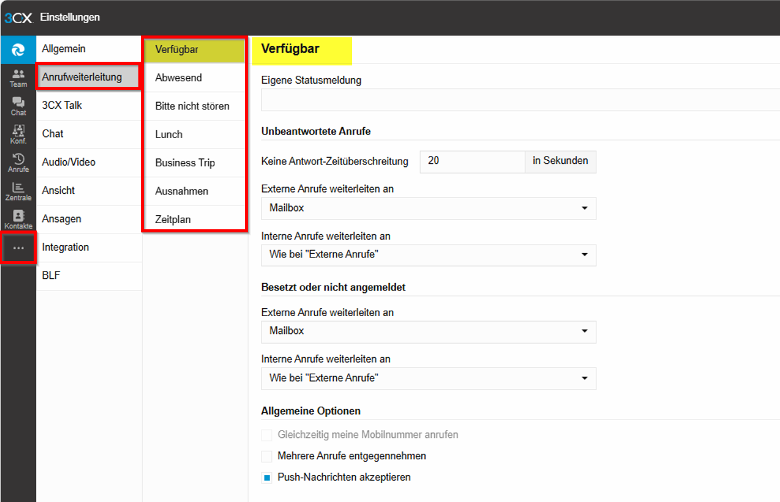780x502 pixels.
Task: Expand Interne Anrufe dropdown under Unbeantwortete Anrufe
Action: pos(428,255)
